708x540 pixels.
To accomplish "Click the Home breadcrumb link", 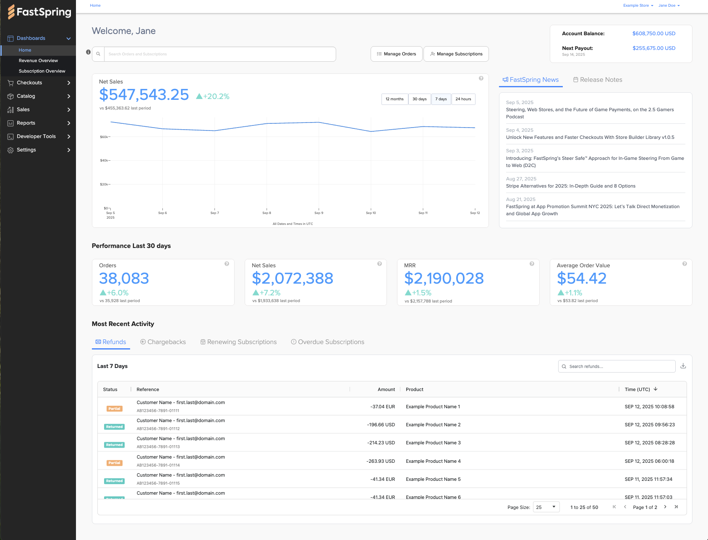I will 95,5.
